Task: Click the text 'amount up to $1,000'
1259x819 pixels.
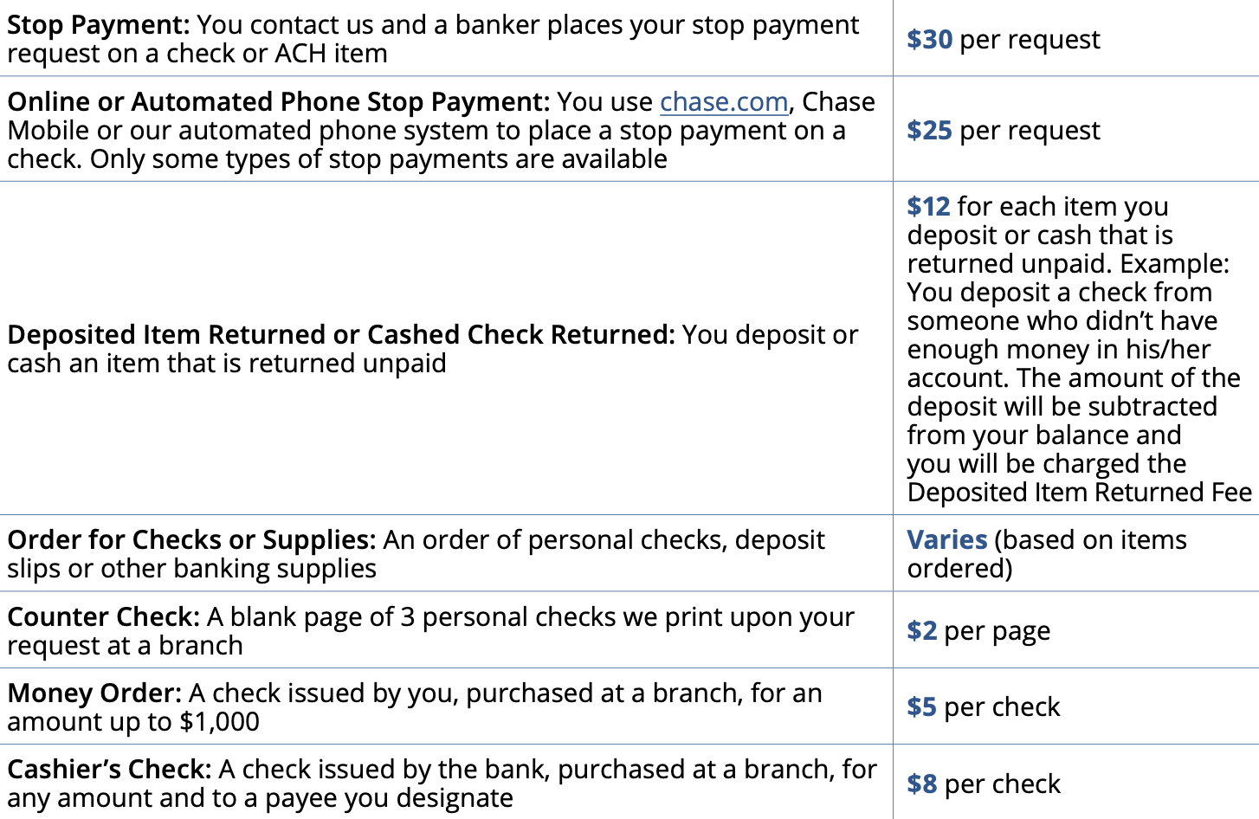Action: coord(133,722)
